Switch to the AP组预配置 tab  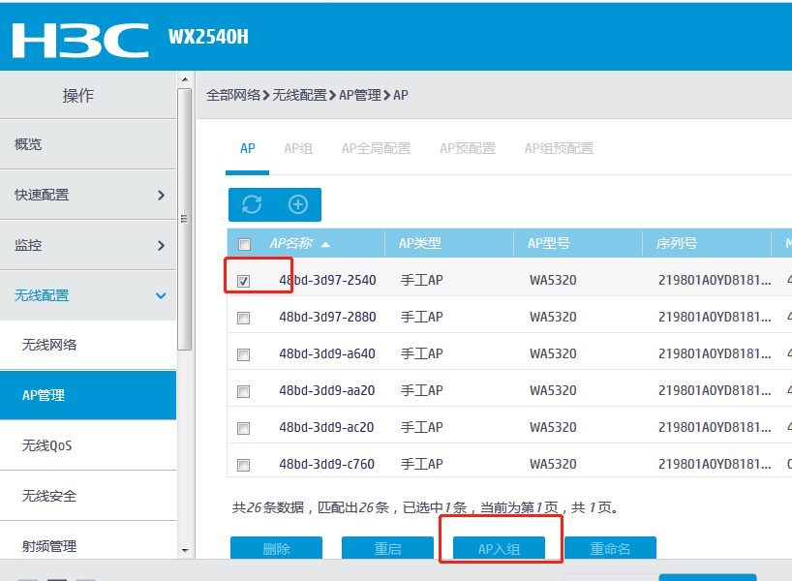pos(560,148)
